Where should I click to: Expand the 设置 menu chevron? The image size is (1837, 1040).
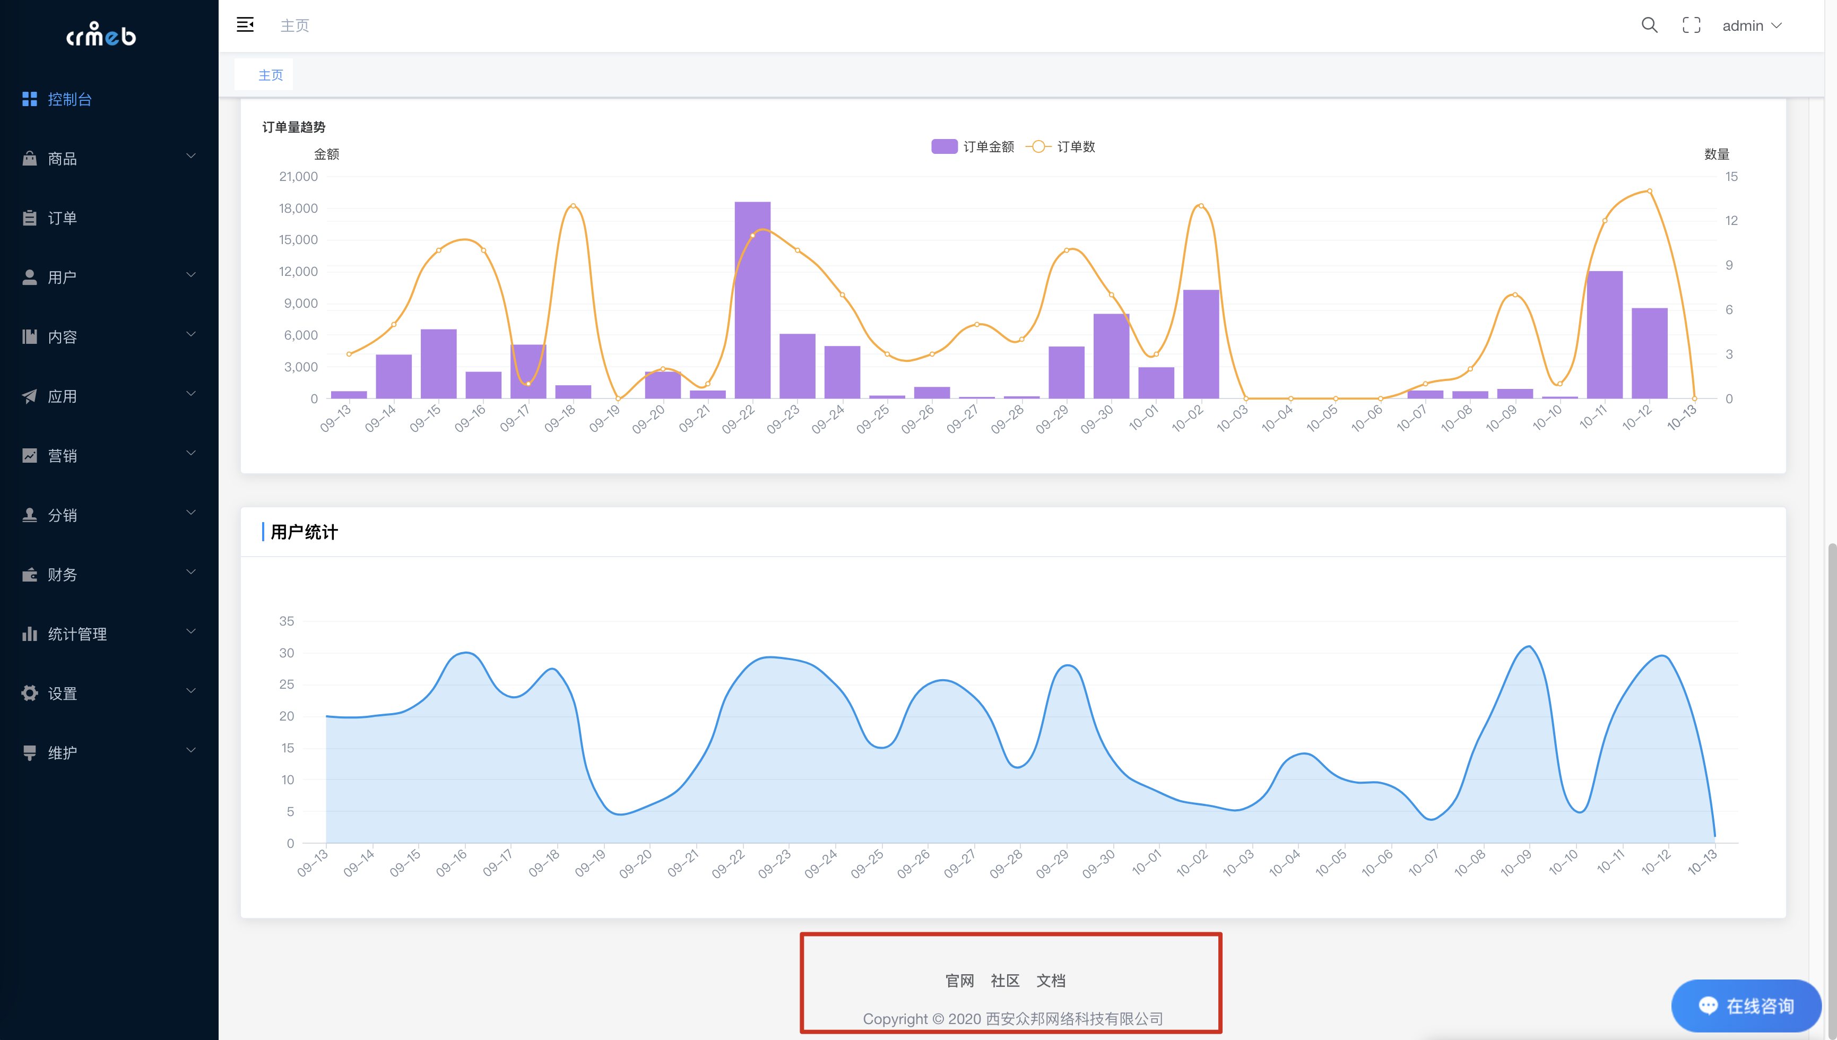click(190, 691)
